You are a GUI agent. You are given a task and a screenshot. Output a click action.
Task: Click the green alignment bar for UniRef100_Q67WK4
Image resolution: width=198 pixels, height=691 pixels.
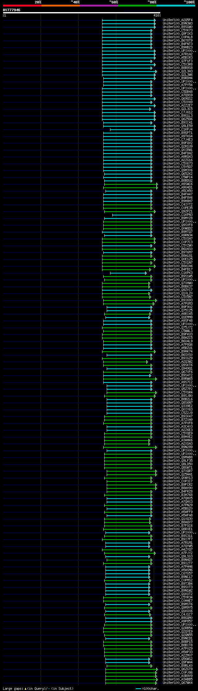click(x=131, y=683)
